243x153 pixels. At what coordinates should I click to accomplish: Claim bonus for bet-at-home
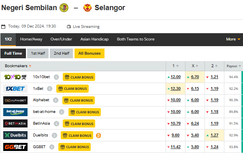[85, 112]
